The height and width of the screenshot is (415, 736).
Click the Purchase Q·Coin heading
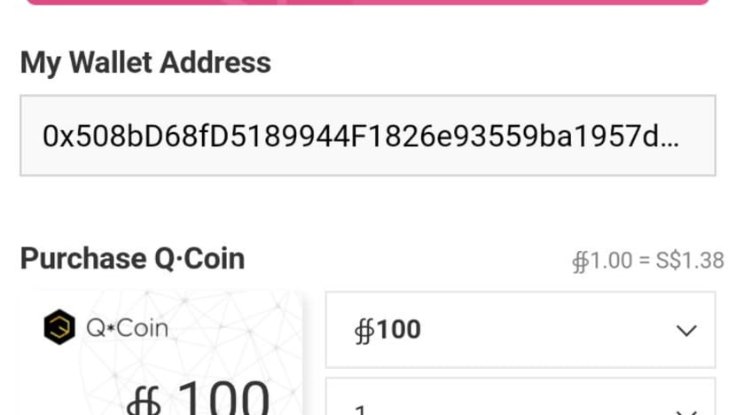point(132,258)
